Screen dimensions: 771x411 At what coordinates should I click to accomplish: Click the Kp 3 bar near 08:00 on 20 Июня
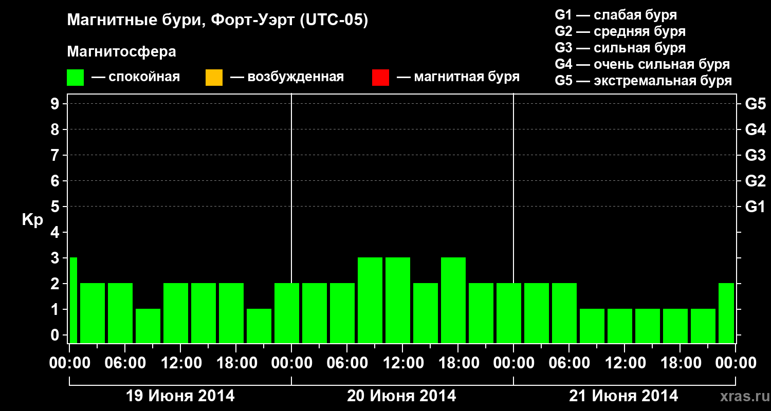[x=370, y=300]
